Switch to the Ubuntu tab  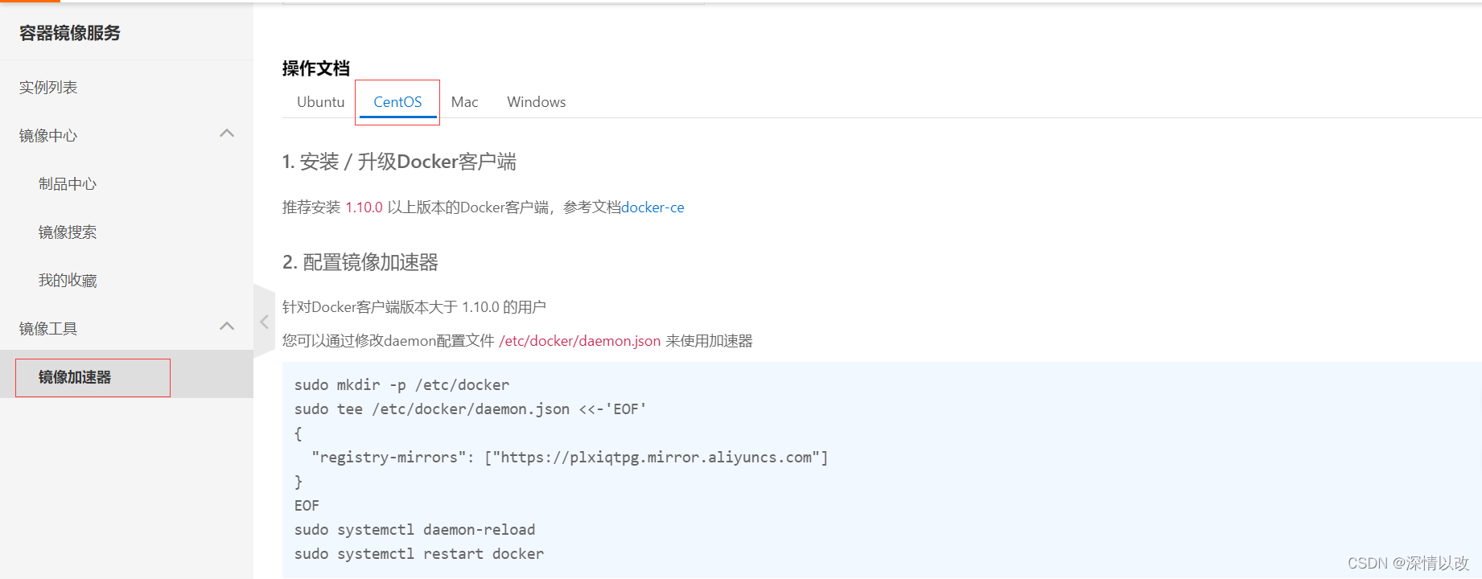[320, 102]
